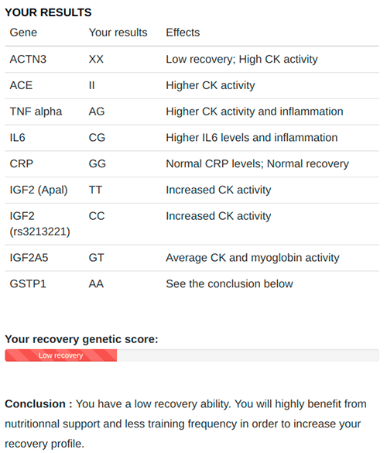Click the bold Conclusion label
Viewport: 387px width, 453px height.
[39, 404]
